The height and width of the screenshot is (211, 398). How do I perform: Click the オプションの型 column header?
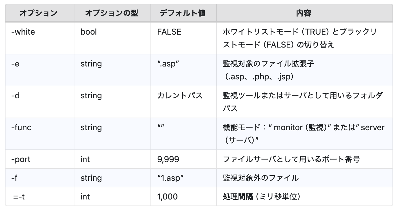(111, 13)
